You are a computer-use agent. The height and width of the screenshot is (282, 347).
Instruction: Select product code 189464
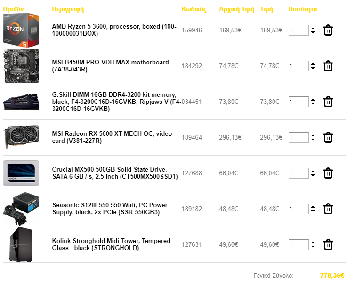point(192,138)
